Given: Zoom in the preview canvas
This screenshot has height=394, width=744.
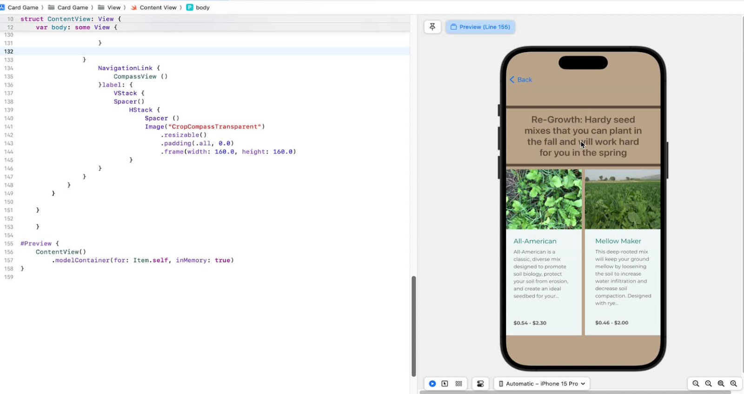Looking at the screenshot, I should click(733, 384).
